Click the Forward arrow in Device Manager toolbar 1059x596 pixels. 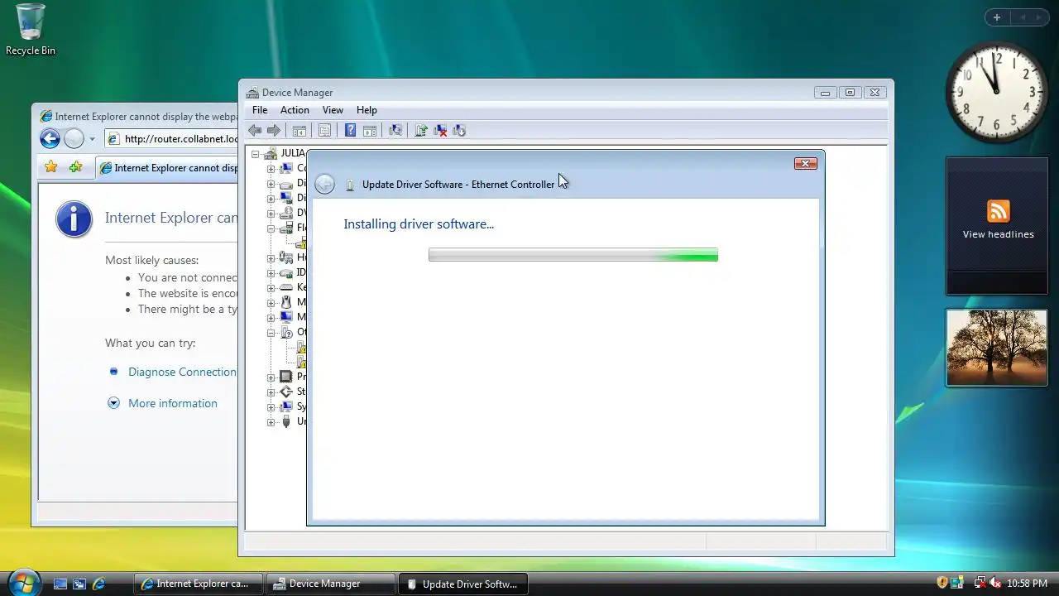point(274,131)
